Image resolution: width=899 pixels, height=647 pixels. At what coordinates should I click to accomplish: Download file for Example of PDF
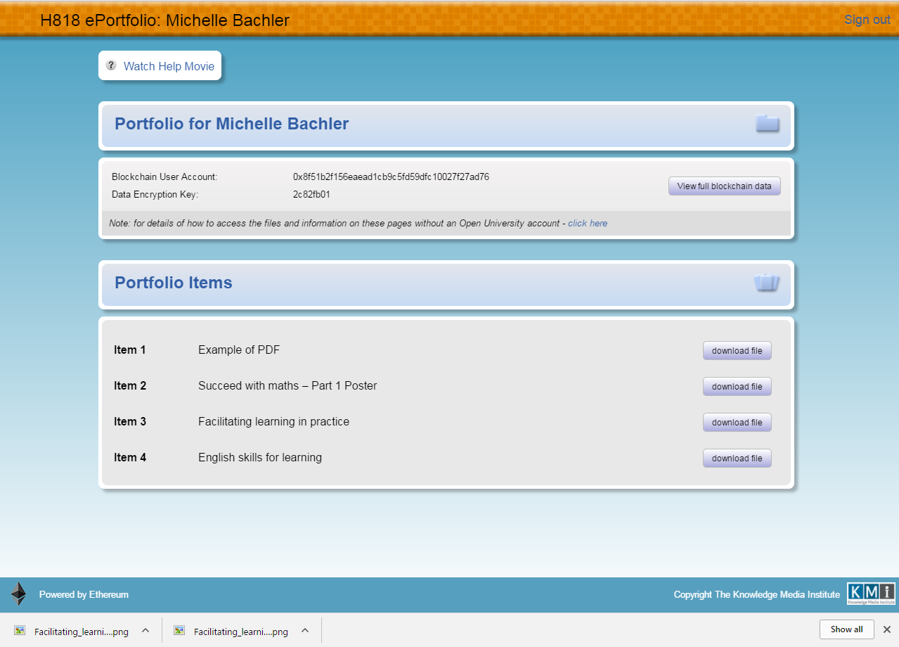click(x=737, y=351)
